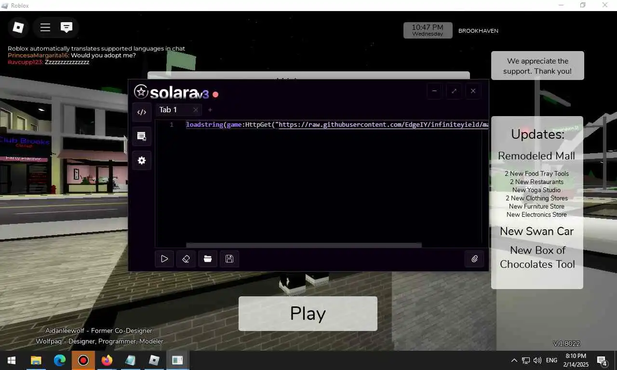617x370 pixels.
Task: Open Solara settings gear icon
Action: pyautogui.click(x=142, y=160)
